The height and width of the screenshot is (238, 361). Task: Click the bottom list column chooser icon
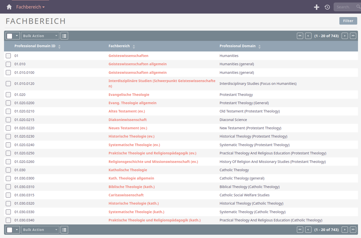point(64,230)
